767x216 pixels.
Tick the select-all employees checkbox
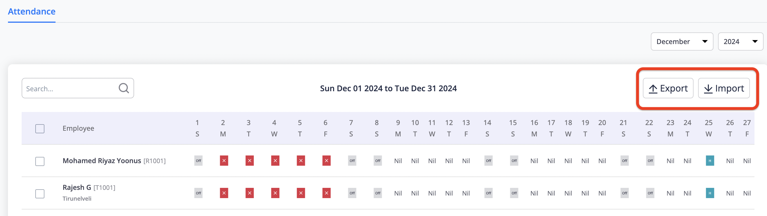click(x=40, y=129)
